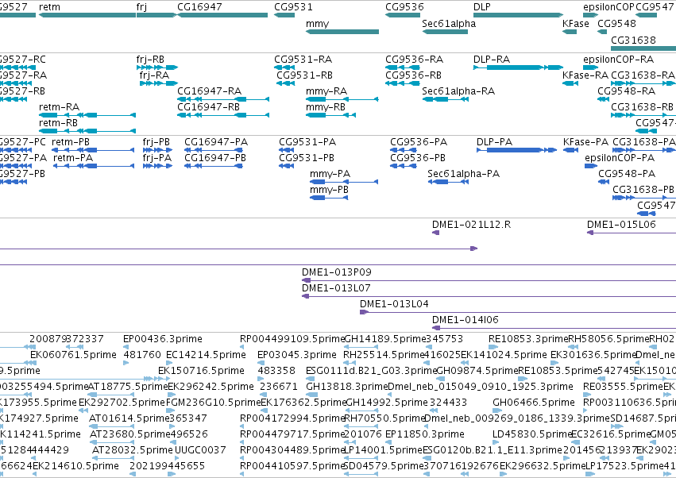Select the CG9531 gene
Image resolution: width=676 pixels, height=478 pixels.
point(284,15)
